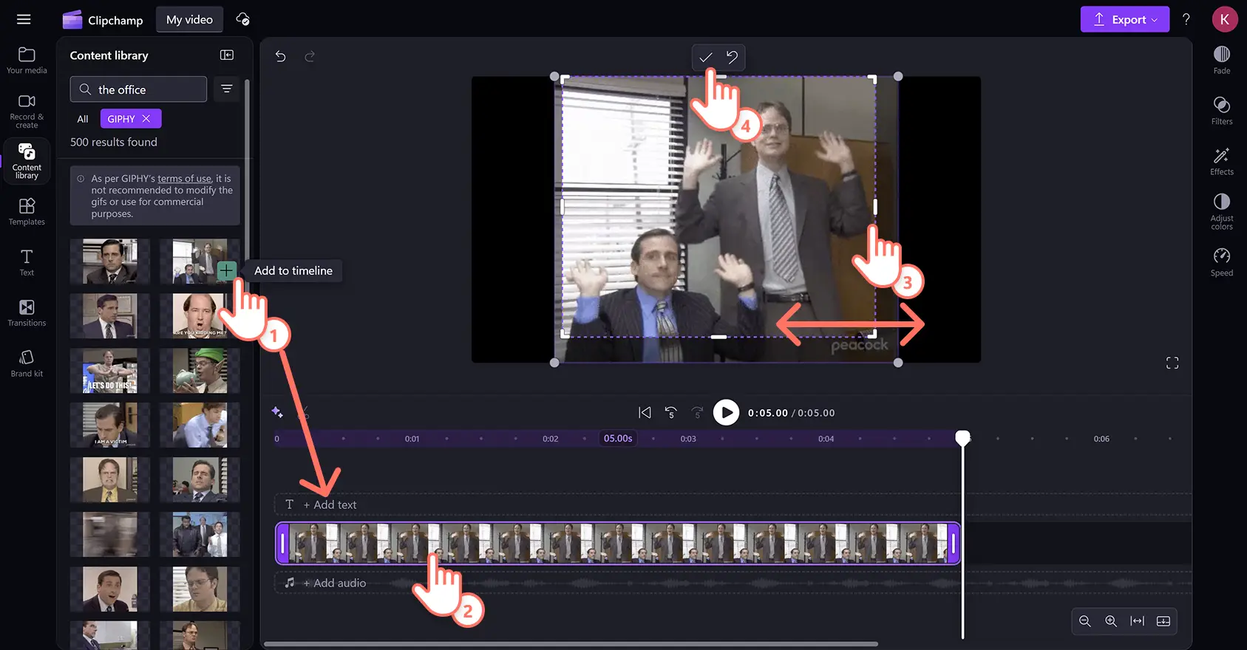Open Templates tab

[27, 211]
